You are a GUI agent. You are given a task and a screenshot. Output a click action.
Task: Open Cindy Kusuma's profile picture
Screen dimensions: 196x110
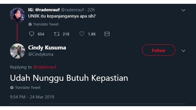(17, 51)
